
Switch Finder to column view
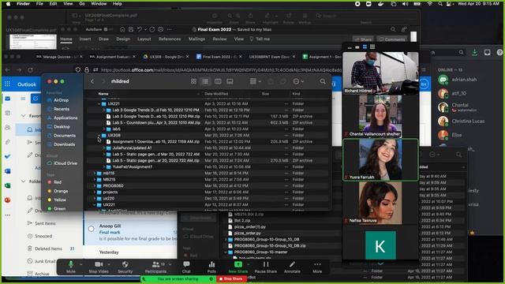coord(218,81)
